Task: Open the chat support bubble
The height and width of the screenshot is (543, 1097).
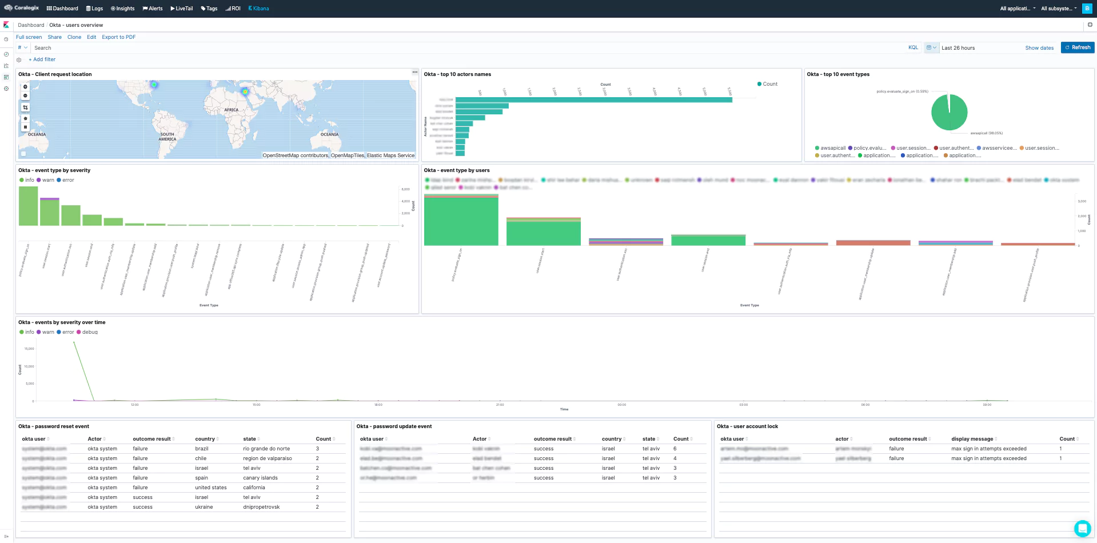Action: pos(1082,528)
